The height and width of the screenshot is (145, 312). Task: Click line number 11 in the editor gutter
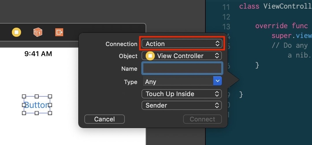click(226, 7)
